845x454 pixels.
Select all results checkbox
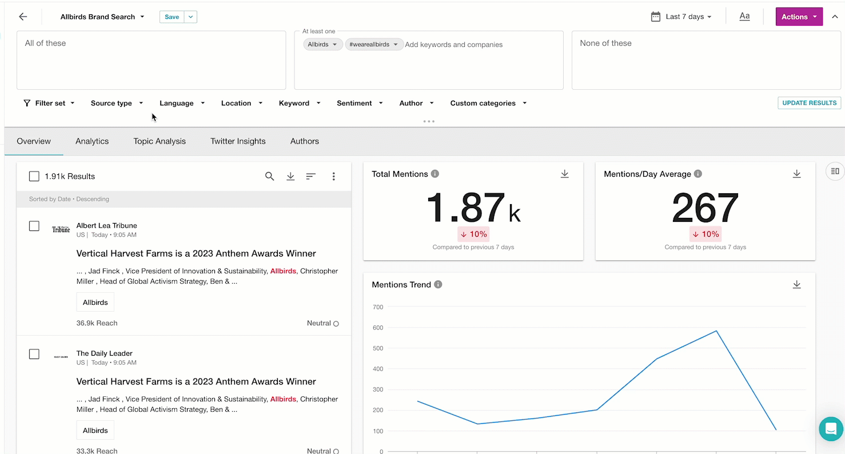tap(34, 176)
